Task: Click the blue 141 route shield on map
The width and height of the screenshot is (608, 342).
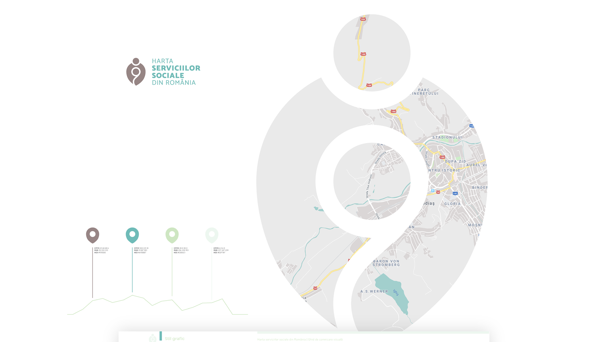Action: pyautogui.click(x=455, y=193)
